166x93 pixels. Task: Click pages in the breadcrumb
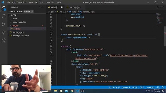[x=51, y=12]
